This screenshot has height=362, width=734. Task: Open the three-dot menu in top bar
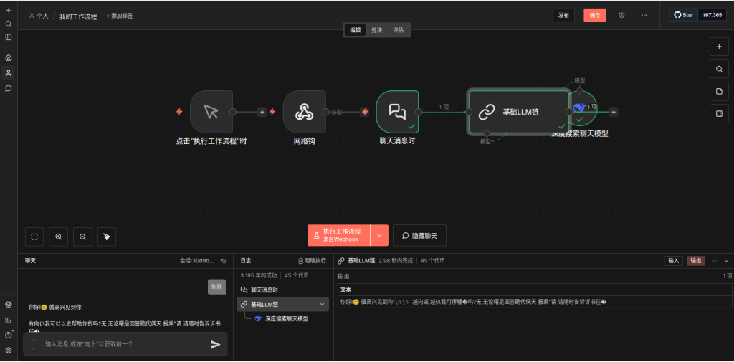(644, 15)
